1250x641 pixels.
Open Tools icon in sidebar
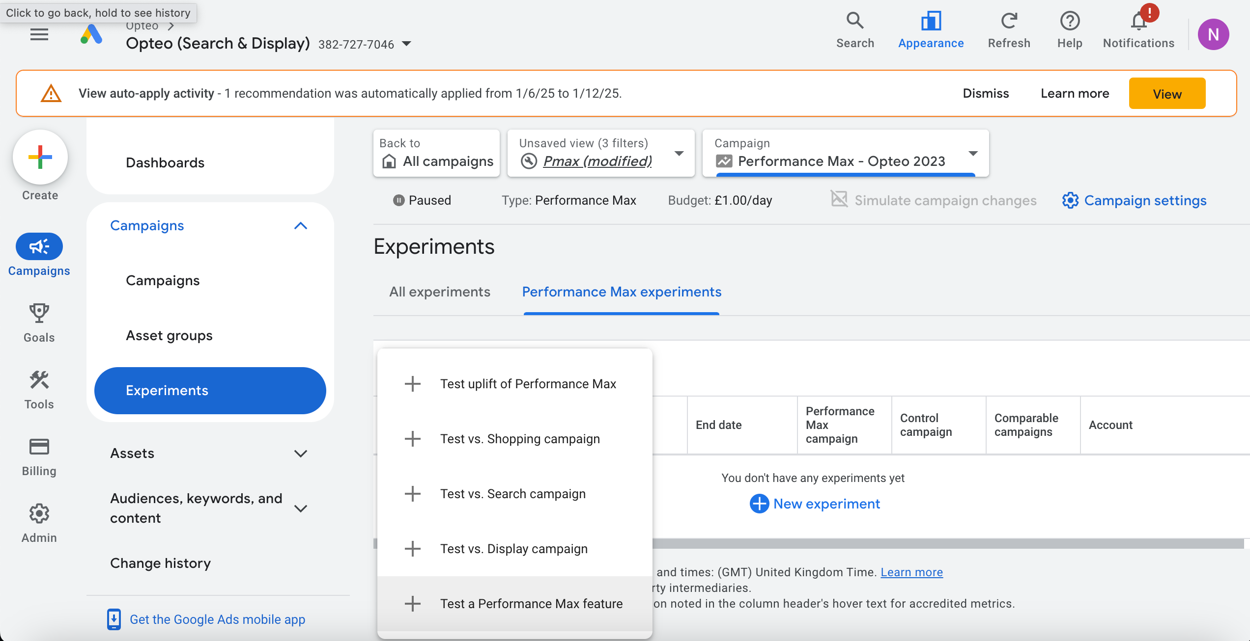coord(39,380)
